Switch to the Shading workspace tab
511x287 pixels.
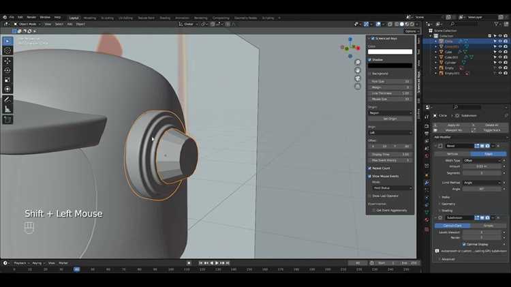pos(165,18)
